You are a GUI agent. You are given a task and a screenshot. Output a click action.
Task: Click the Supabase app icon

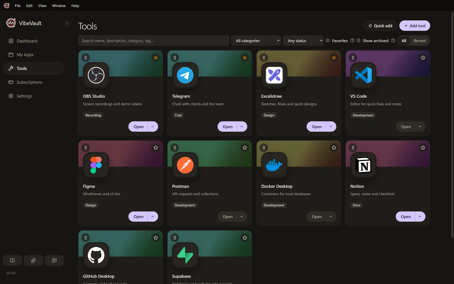(x=185, y=255)
